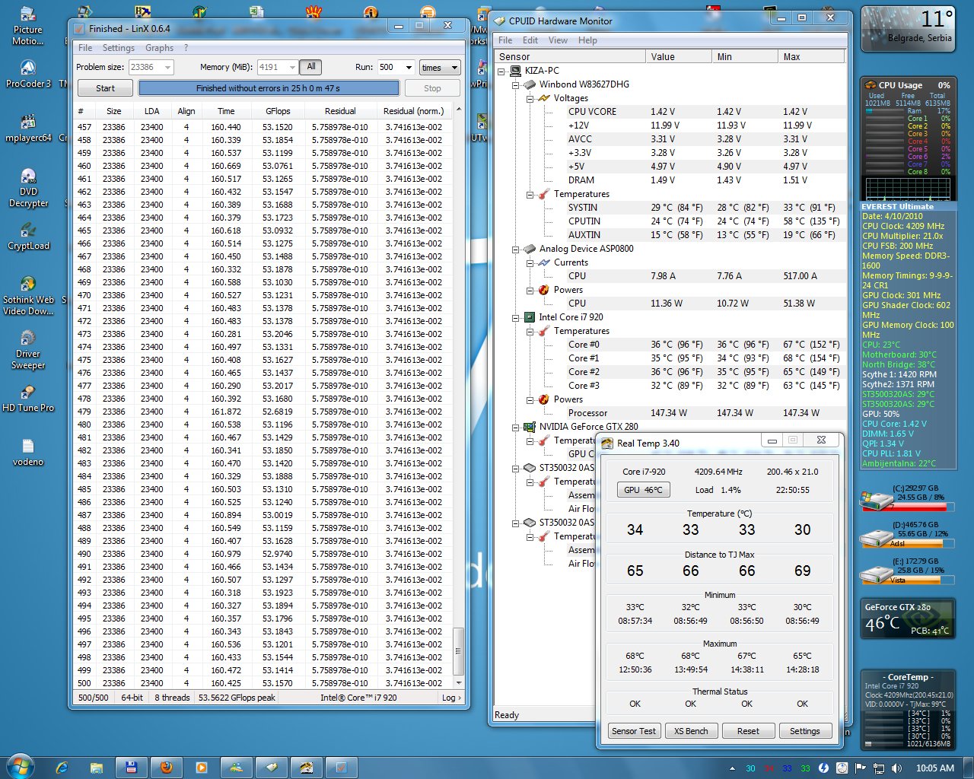Screen dimensions: 974x779
Task: Select the HD Tune Pro desktop icon
Action: tap(28, 399)
